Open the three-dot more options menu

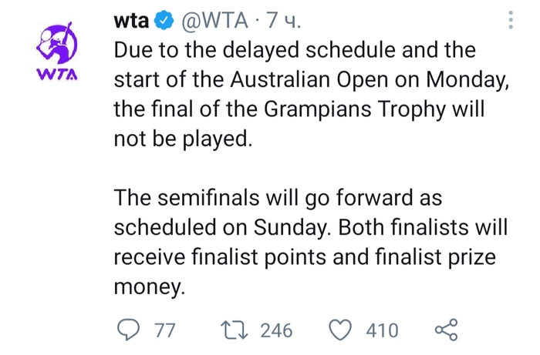tap(511, 22)
